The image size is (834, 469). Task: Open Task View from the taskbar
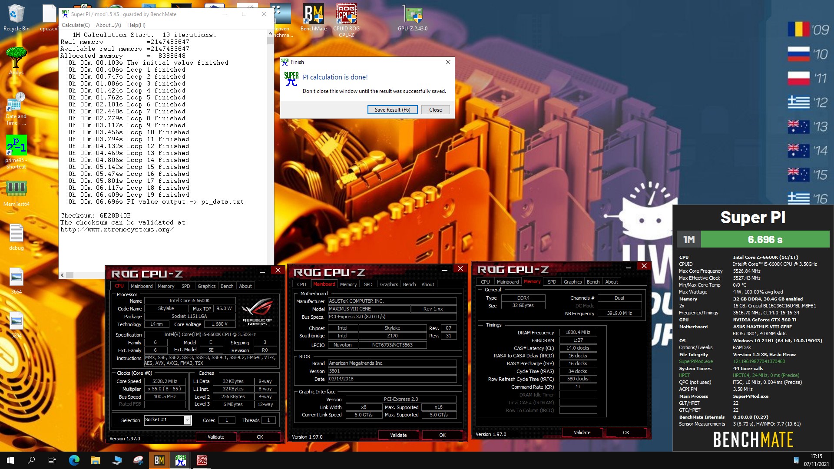tap(52, 460)
